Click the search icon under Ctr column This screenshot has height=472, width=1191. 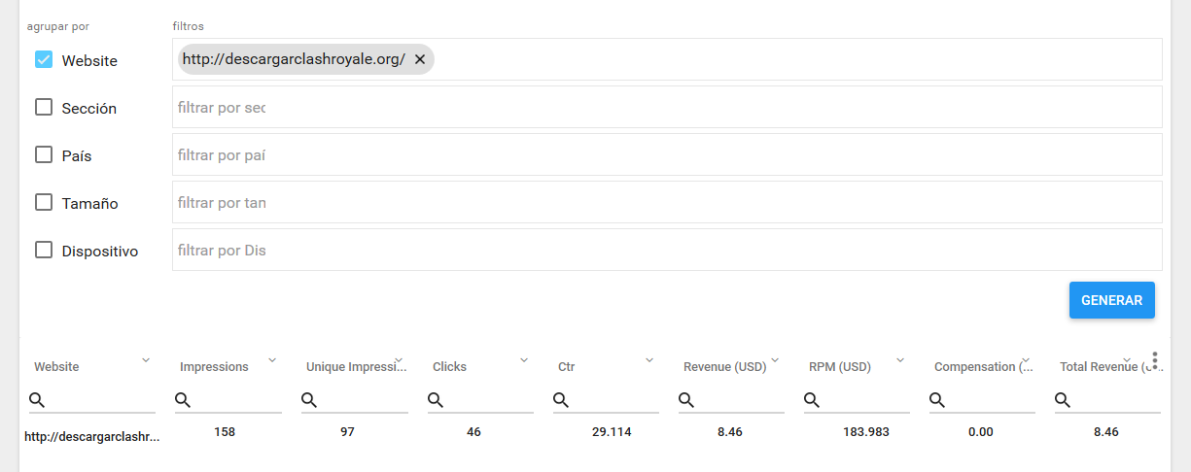click(561, 400)
